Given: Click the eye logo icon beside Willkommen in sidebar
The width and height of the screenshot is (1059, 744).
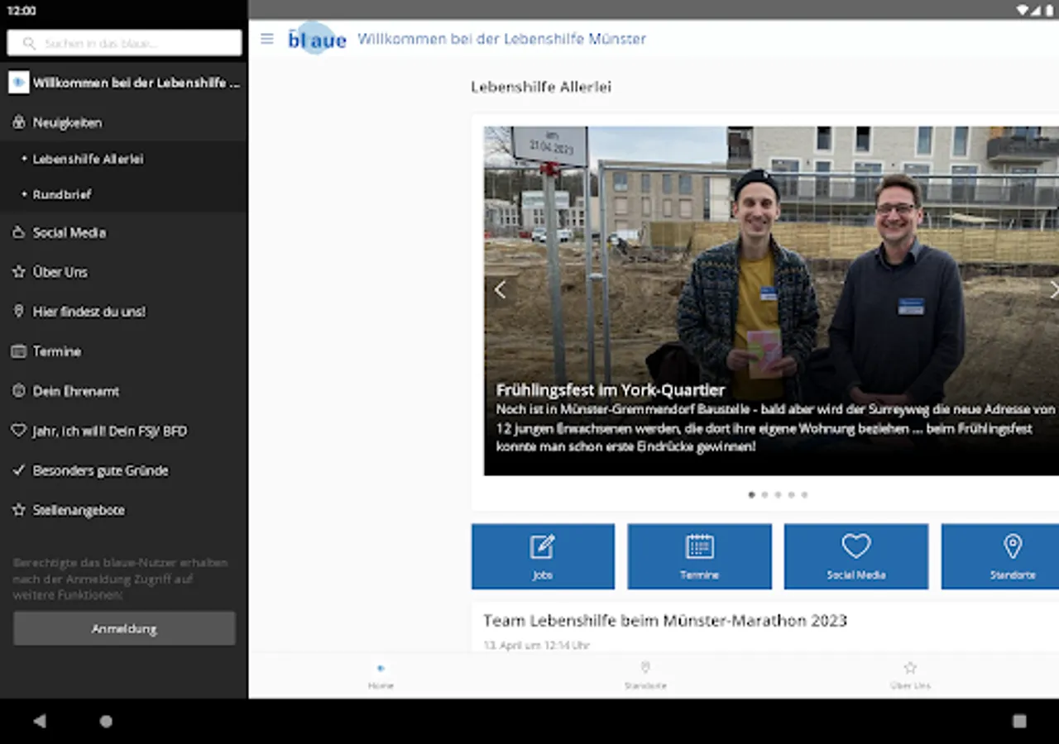Looking at the screenshot, I should pyautogui.click(x=18, y=83).
